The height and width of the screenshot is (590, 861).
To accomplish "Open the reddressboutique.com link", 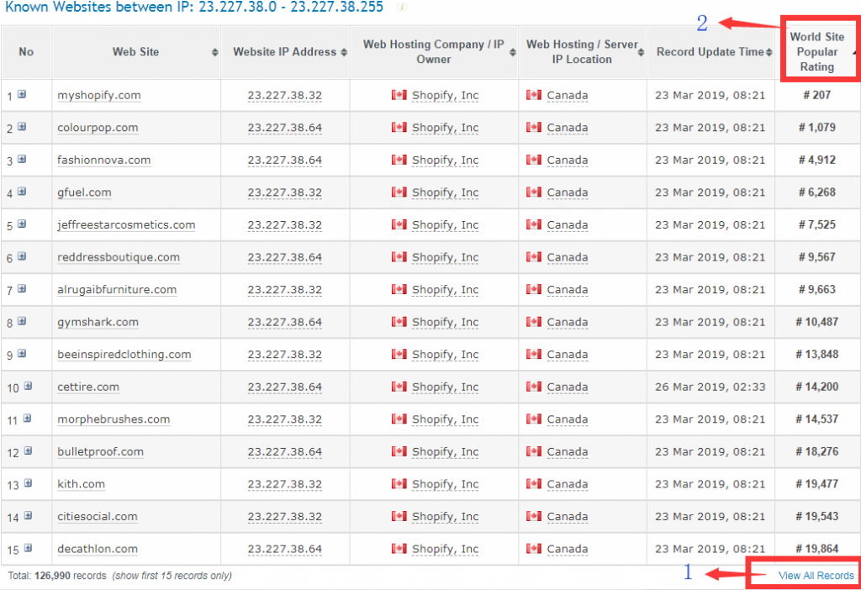I will pos(119,257).
